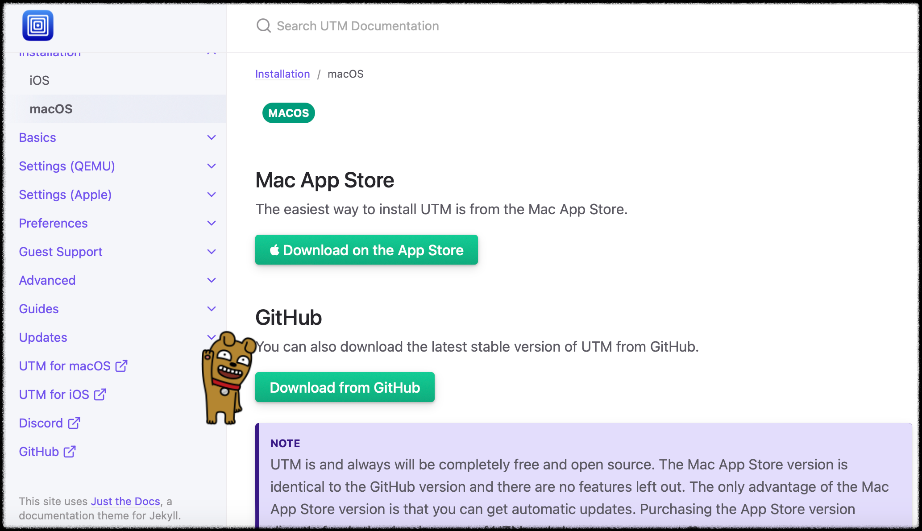Select the macOS sidebar item
Viewport: 922px width, 531px height.
click(x=51, y=109)
